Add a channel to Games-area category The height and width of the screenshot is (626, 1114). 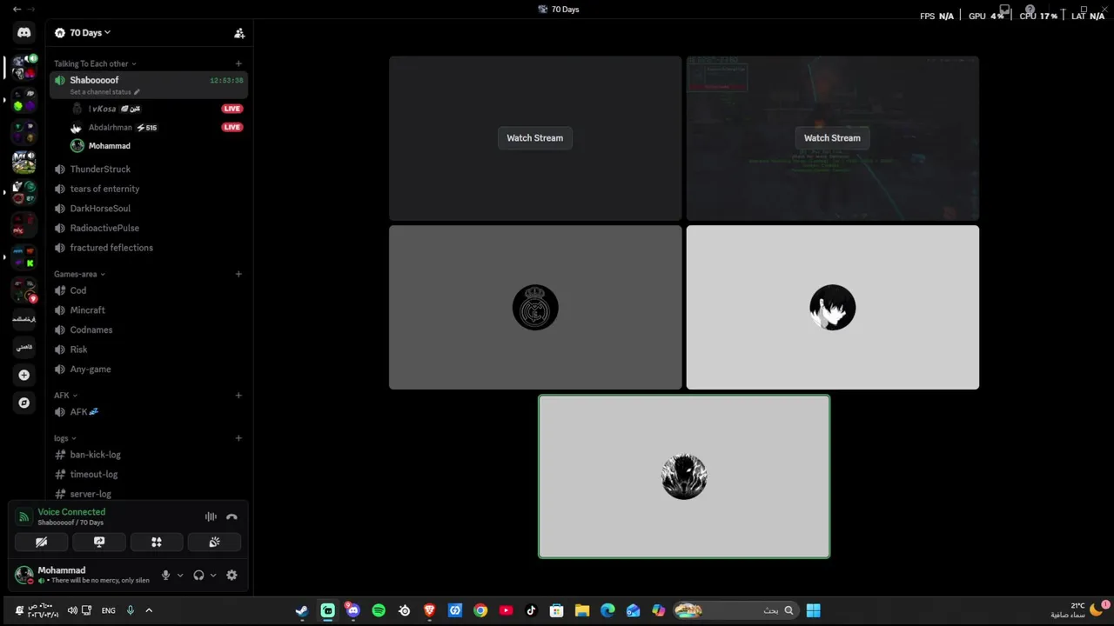point(238,274)
